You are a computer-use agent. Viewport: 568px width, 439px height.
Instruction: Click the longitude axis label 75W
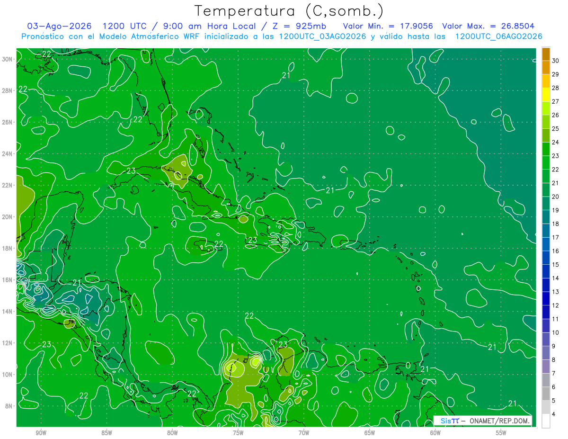pyautogui.click(x=238, y=433)
